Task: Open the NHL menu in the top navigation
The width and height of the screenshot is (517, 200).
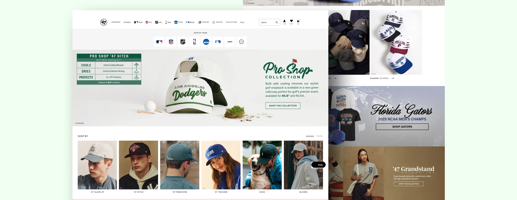Action: (x=159, y=22)
